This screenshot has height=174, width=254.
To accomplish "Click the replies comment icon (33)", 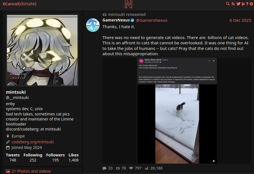I will 105,168.
